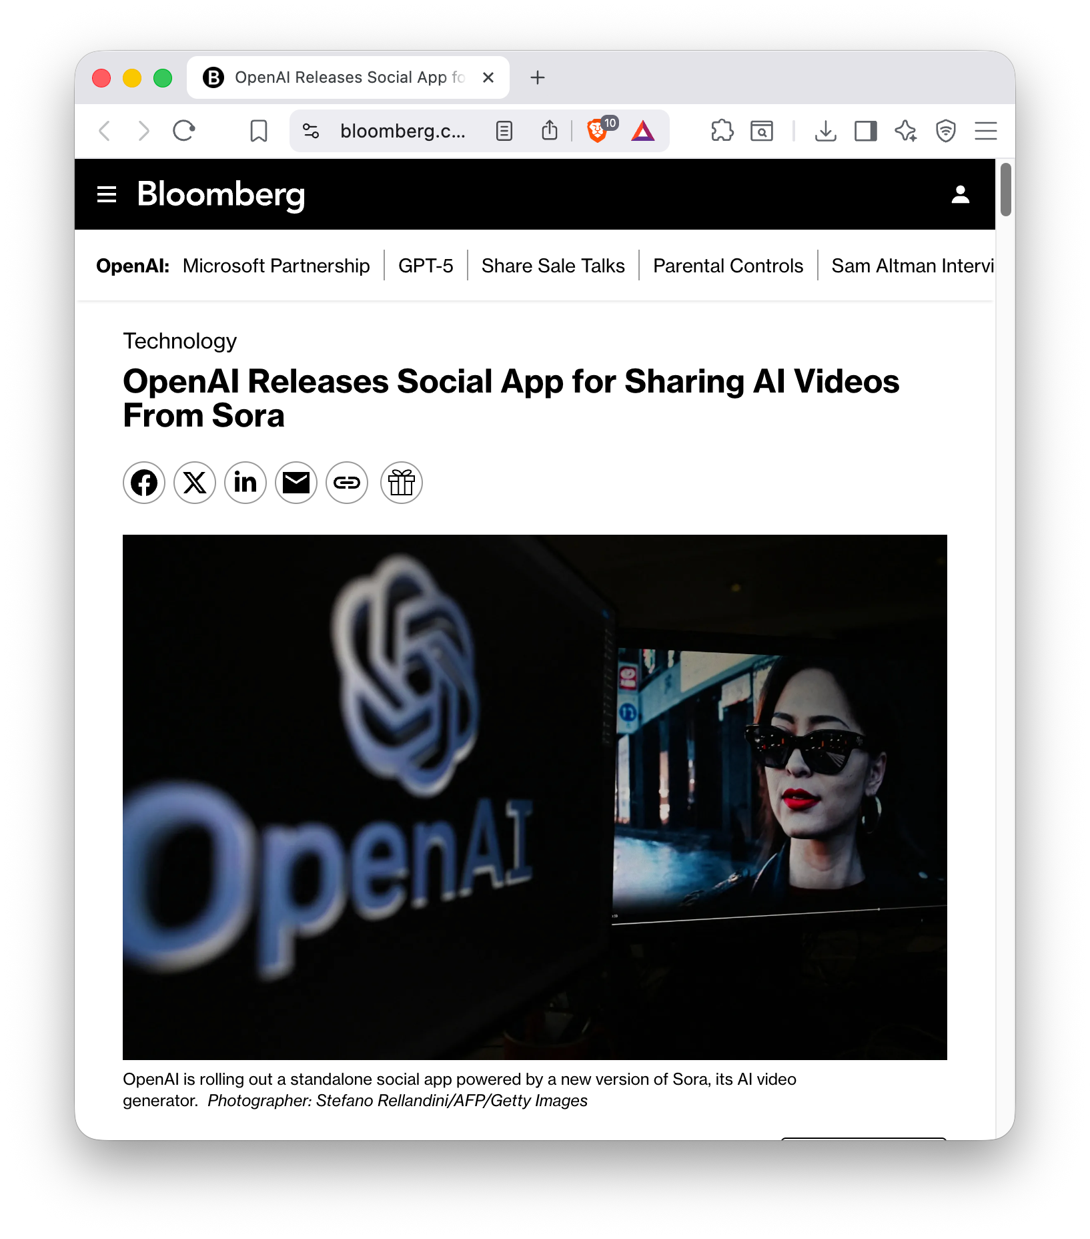This screenshot has width=1090, height=1239.
Task: Close the OpenAI Releases Social App tab
Action: [x=488, y=77]
